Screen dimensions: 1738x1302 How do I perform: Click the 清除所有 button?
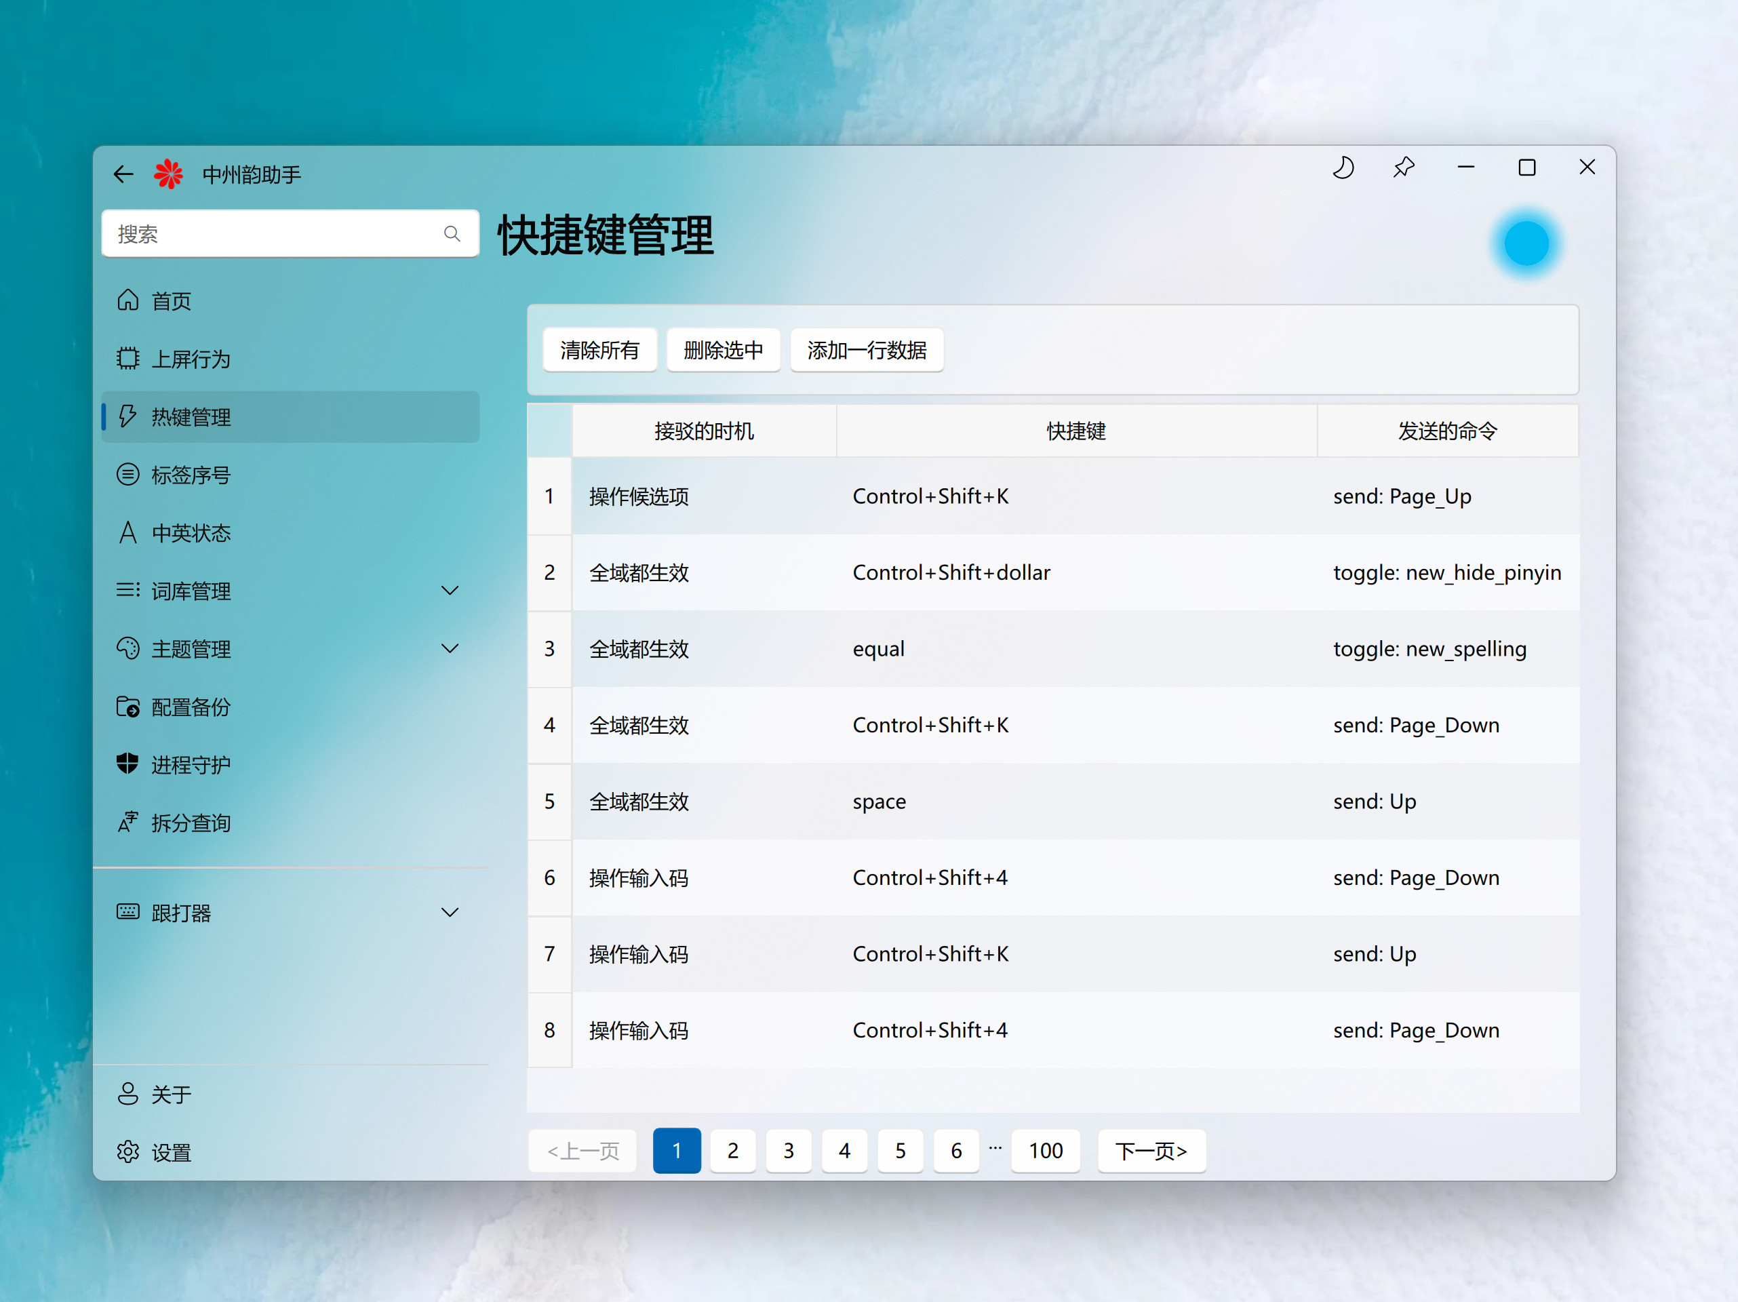click(599, 350)
